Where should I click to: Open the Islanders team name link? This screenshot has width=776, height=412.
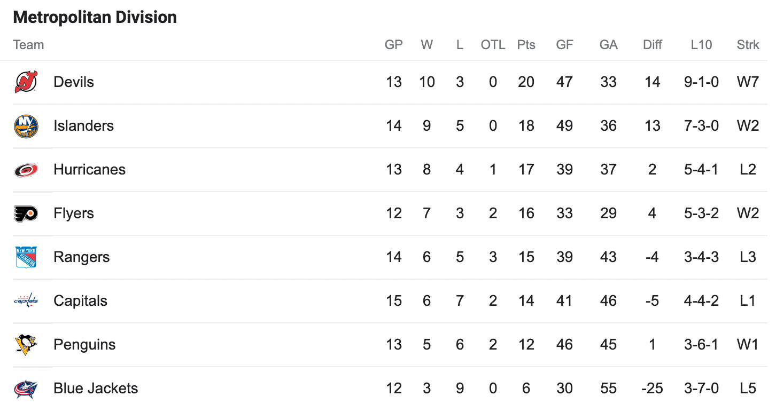84,126
